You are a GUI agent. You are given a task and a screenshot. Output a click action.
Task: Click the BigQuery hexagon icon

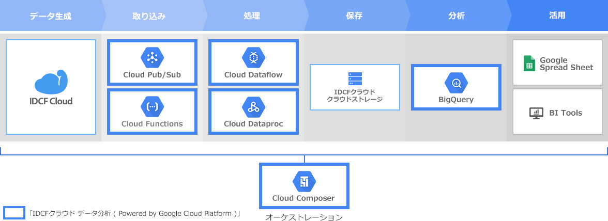[456, 83]
